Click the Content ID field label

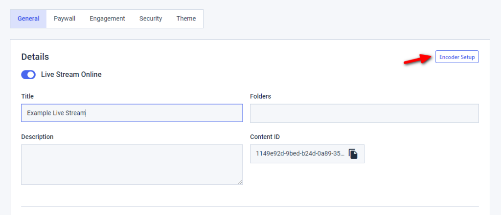[265, 136]
